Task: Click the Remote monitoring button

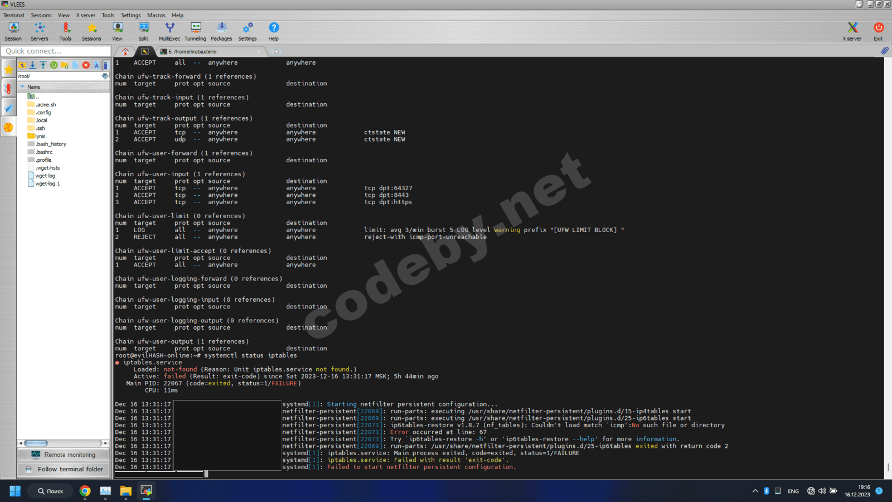Action: (64, 455)
